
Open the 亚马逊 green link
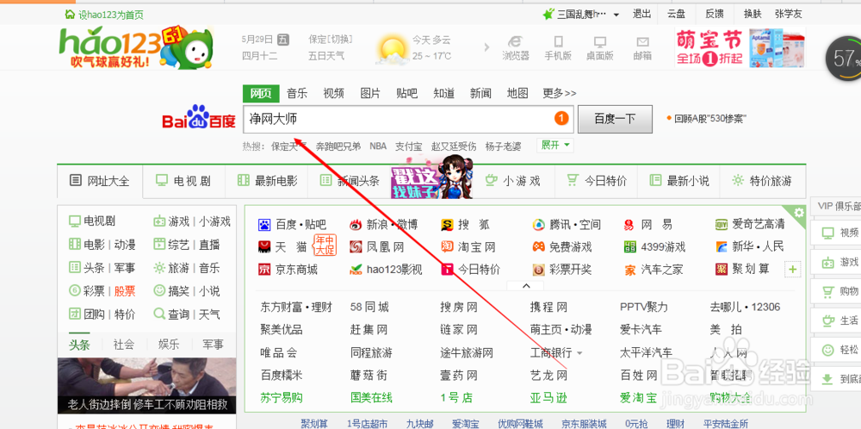(549, 397)
